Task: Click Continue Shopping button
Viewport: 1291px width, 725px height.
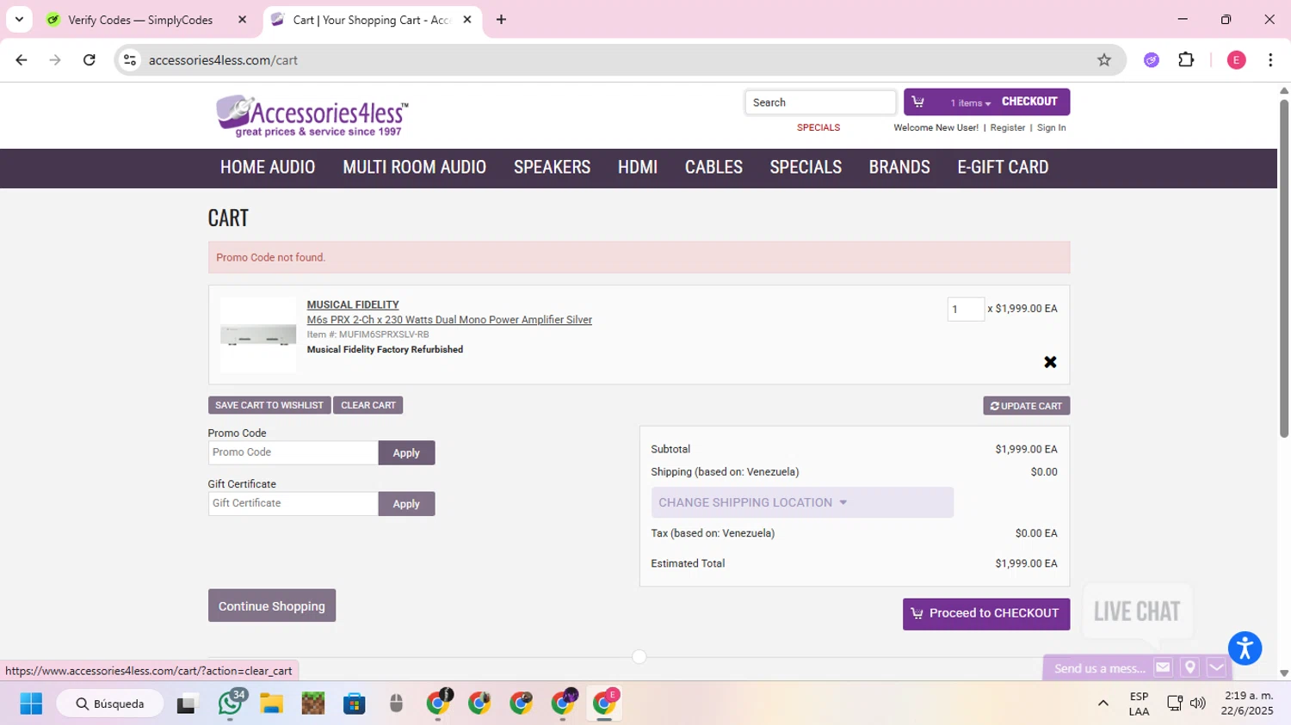Action: (272, 606)
